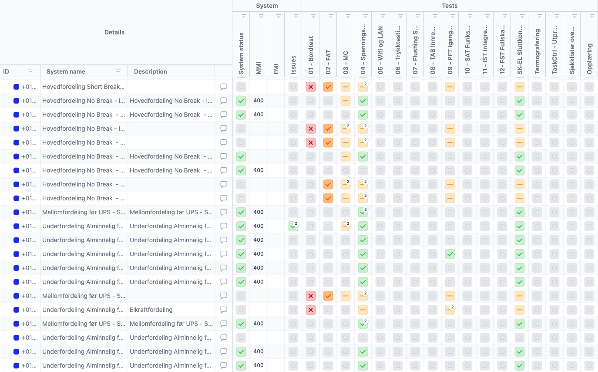Toggle the 04 - Spennings checkbox with badge 3
This screenshot has width=598, height=372.
click(363, 212)
